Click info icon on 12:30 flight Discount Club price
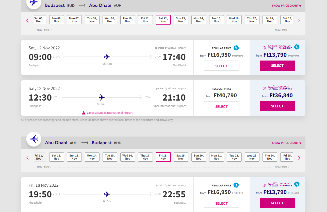This screenshot has width=327, height=212. (x=264, y=88)
